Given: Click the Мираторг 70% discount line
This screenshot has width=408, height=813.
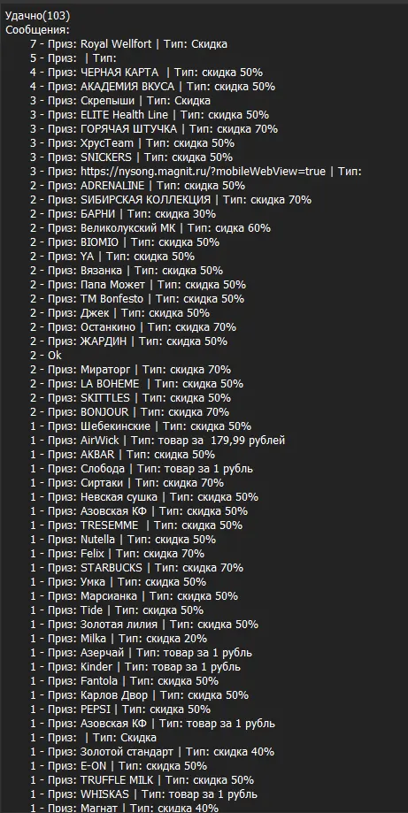Looking at the screenshot, I should 131,369.
